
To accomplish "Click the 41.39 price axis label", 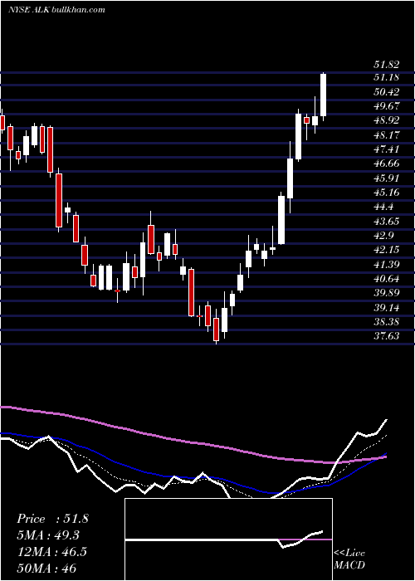I will [x=387, y=265].
